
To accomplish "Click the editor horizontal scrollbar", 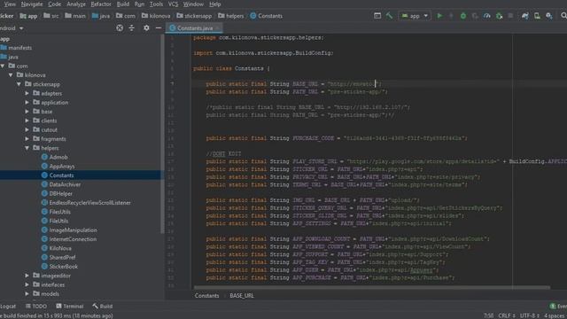I will coord(372,287).
